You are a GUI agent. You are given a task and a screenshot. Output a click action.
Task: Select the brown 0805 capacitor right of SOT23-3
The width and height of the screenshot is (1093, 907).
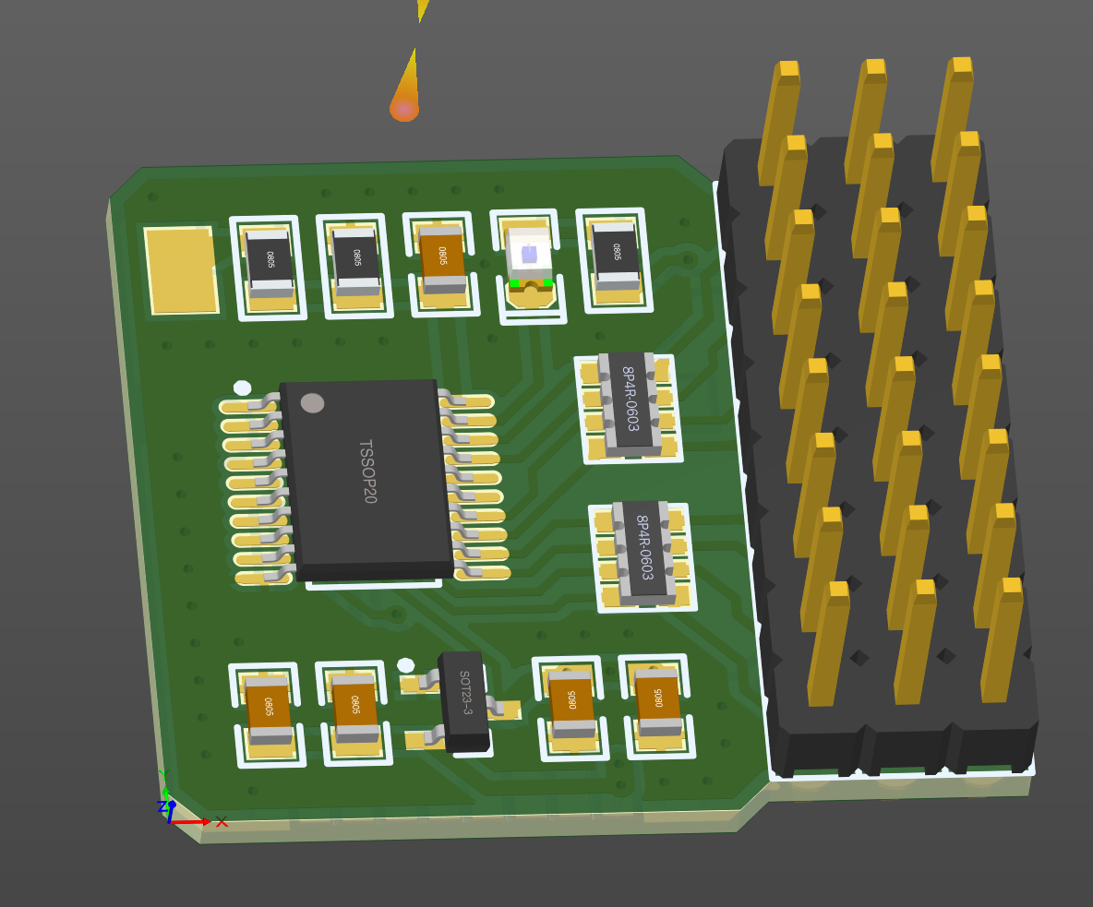pos(571,702)
